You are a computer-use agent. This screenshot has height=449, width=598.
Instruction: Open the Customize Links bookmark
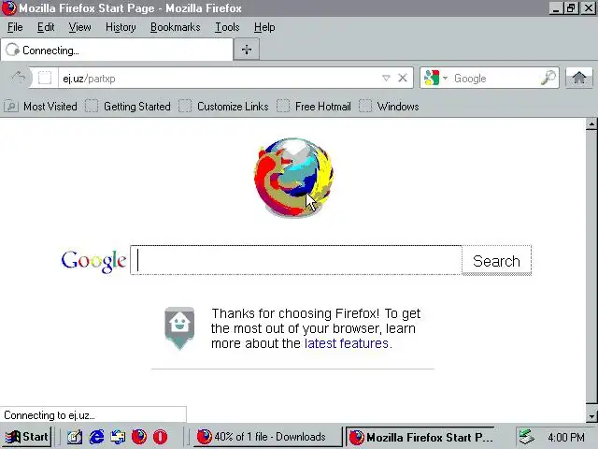[x=223, y=106]
